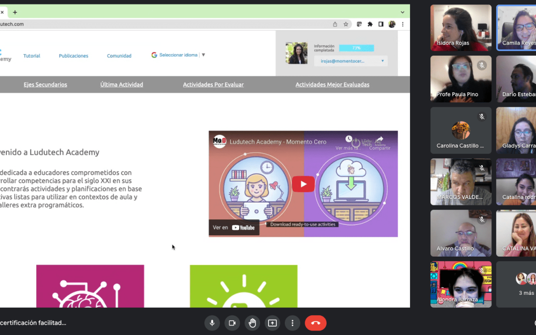The image size is (536, 335).
Task: Open the three-dot more options in call bar
Action: pos(292,323)
